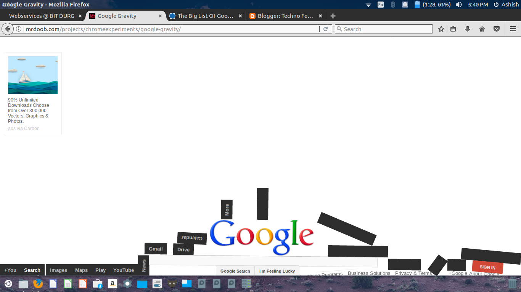Switch to Webservices @ BIT DURG tab

42,16
